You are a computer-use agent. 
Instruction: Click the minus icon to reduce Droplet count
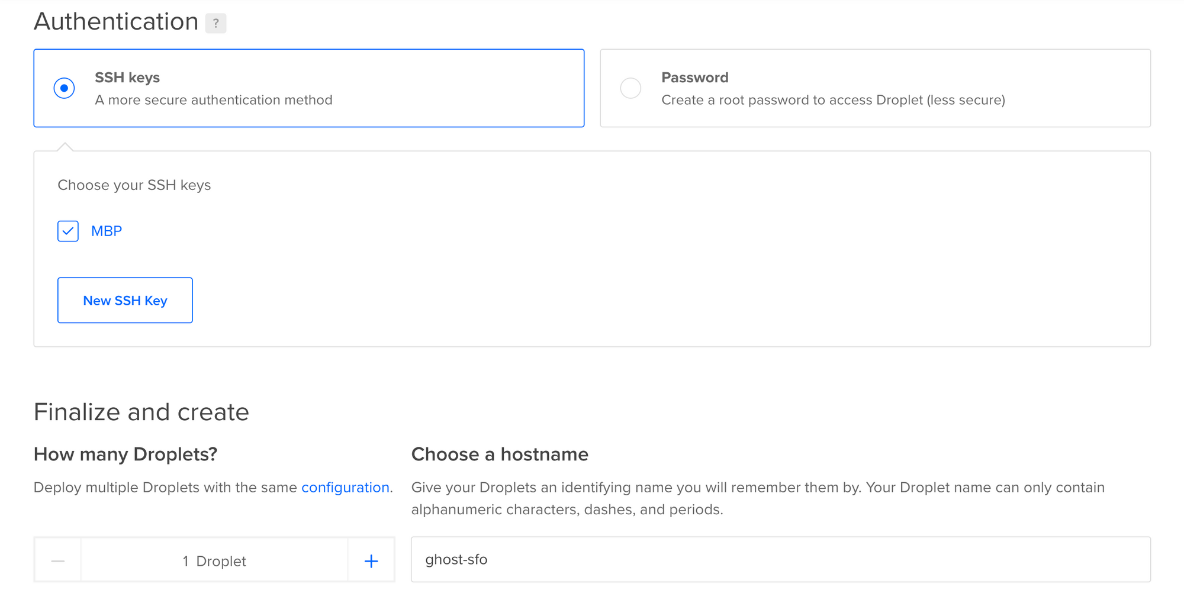57,560
